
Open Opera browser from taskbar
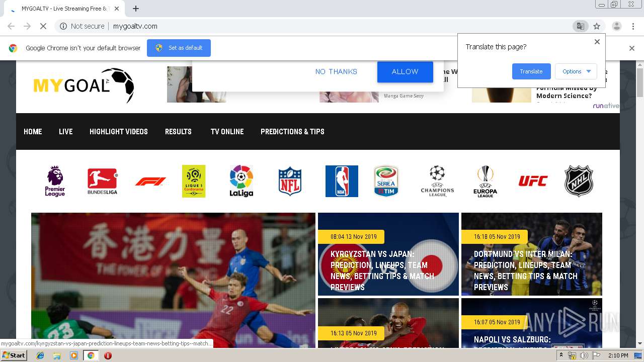[108, 355]
